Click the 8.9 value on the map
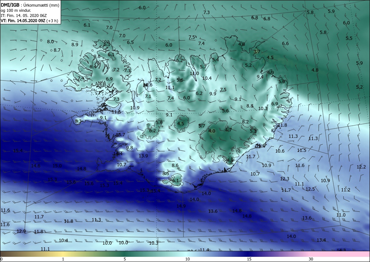370x262 pixels. [75, 45]
